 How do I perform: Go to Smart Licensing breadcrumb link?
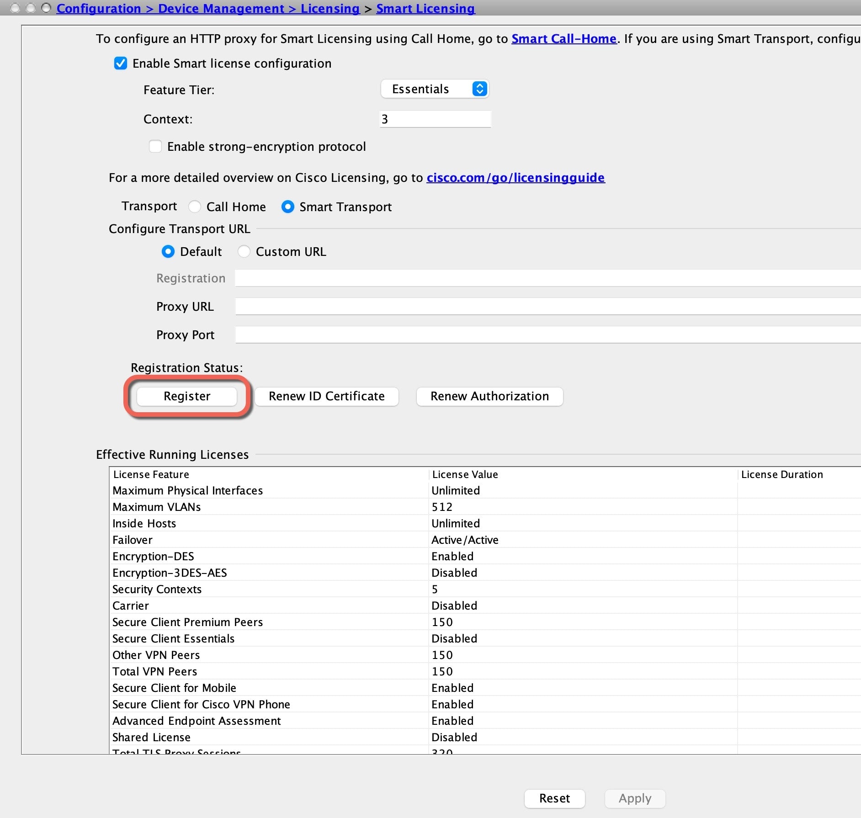point(425,8)
